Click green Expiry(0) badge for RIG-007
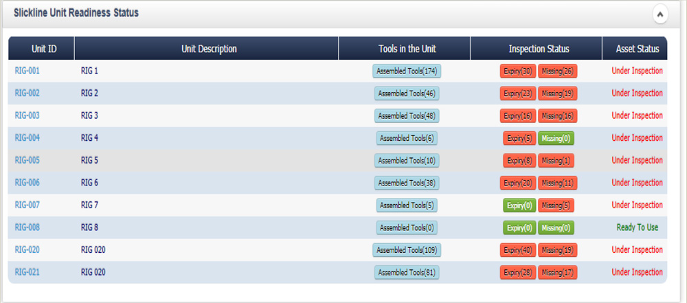The height and width of the screenshot is (303, 687). (x=519, y=205)
